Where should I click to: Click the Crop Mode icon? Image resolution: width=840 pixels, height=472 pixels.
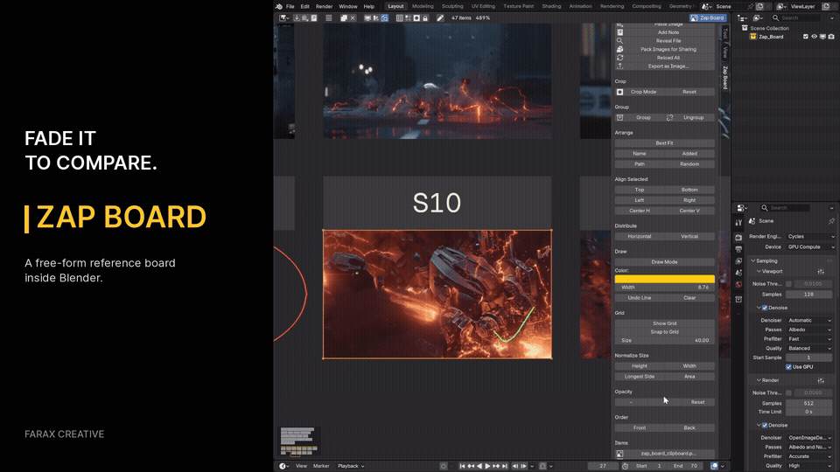(619, 92)
